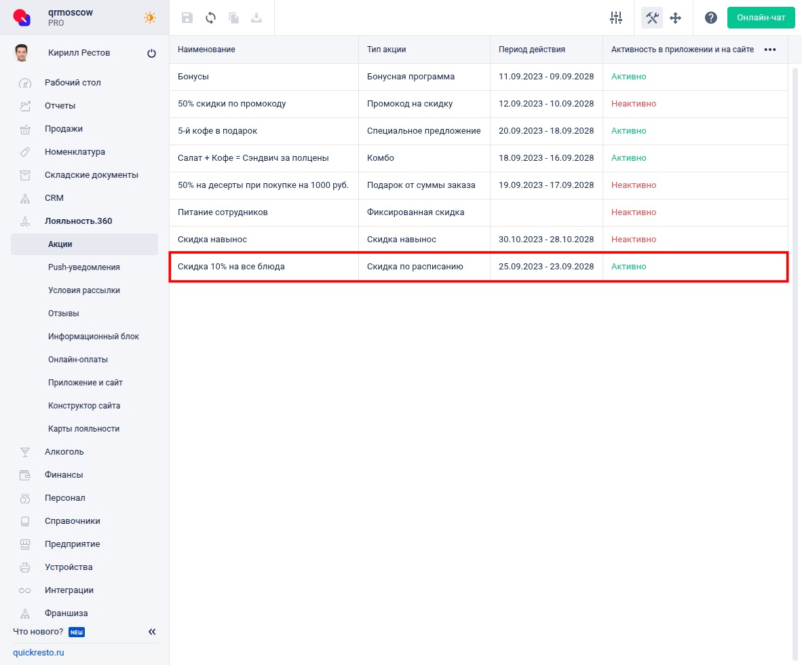Click the power logout icon
The width and height of the screenshot is (802, 665).
(151, 53)
